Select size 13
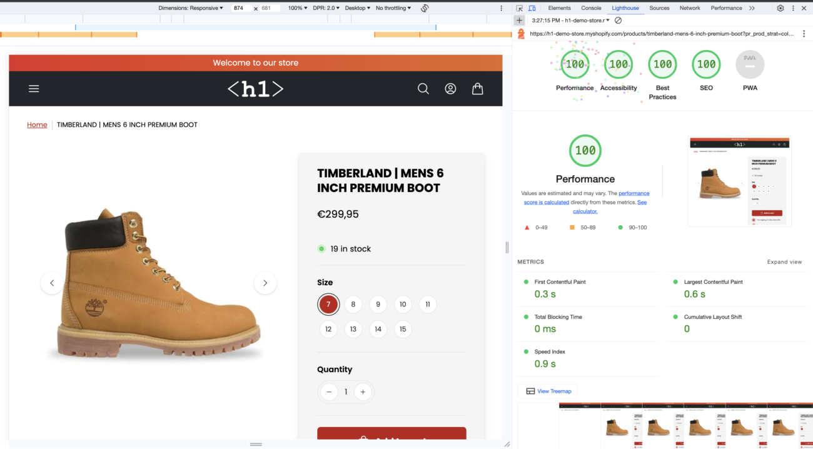The height and width of the screenshot is (449, 813). 353,329
